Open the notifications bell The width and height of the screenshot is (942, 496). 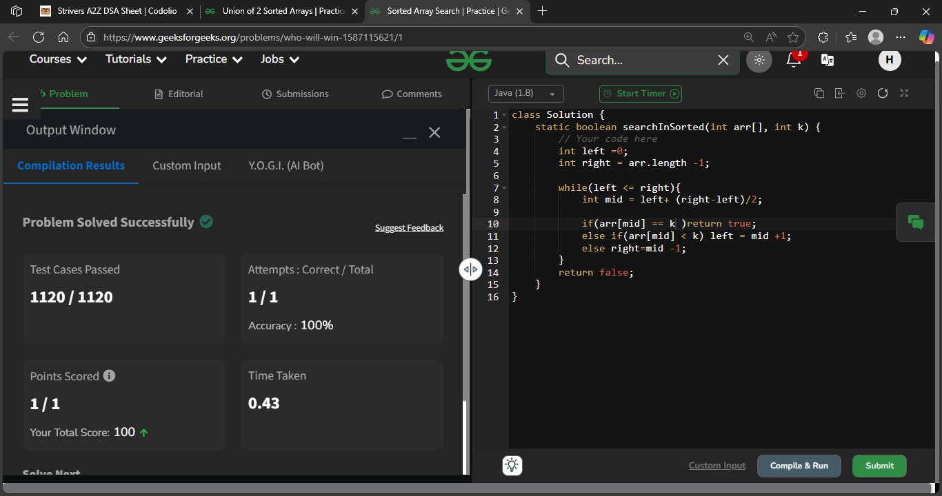[794, 59]
